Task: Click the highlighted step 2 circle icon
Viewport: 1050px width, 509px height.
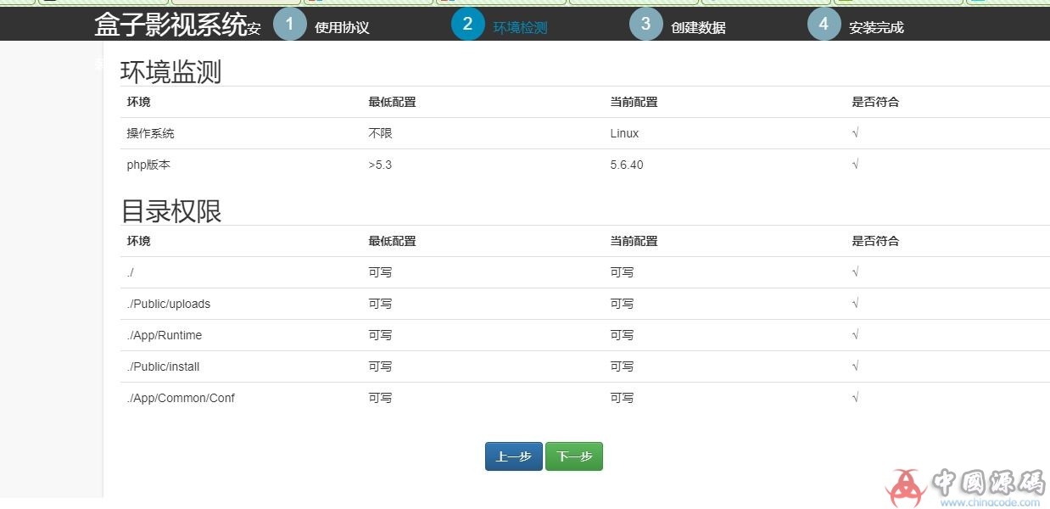Action: 467,24
